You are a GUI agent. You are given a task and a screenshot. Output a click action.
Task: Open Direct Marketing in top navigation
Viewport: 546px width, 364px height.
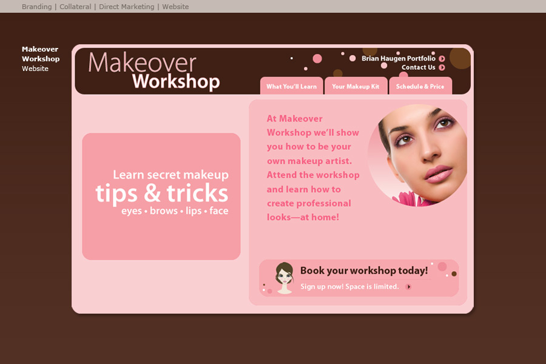click(126, 7)
